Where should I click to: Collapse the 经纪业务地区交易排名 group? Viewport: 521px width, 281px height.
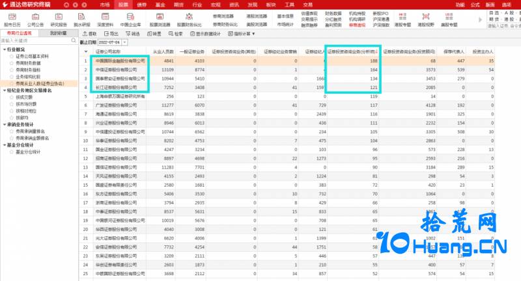5,90
